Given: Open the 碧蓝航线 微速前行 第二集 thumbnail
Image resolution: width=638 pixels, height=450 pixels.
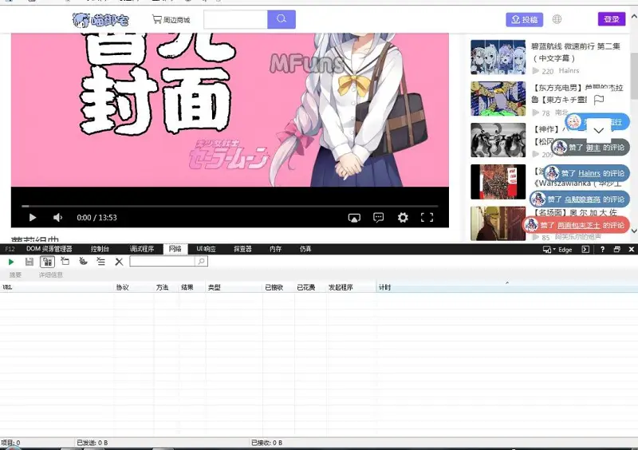Looking at the screenshot, I should [x=498, y=57].
